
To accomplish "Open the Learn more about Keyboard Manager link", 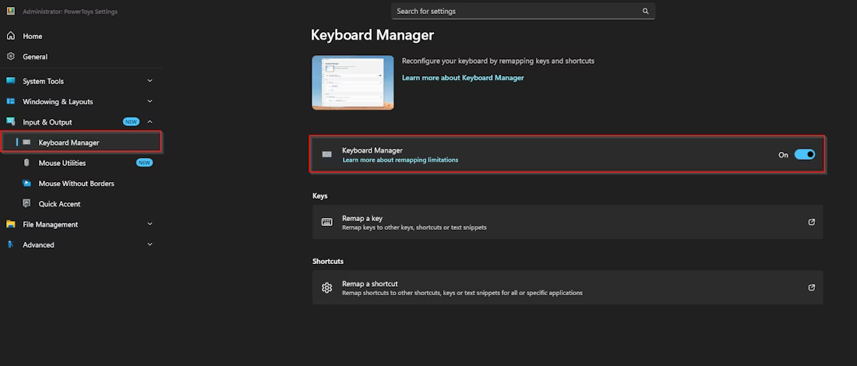I will point(463,78).
